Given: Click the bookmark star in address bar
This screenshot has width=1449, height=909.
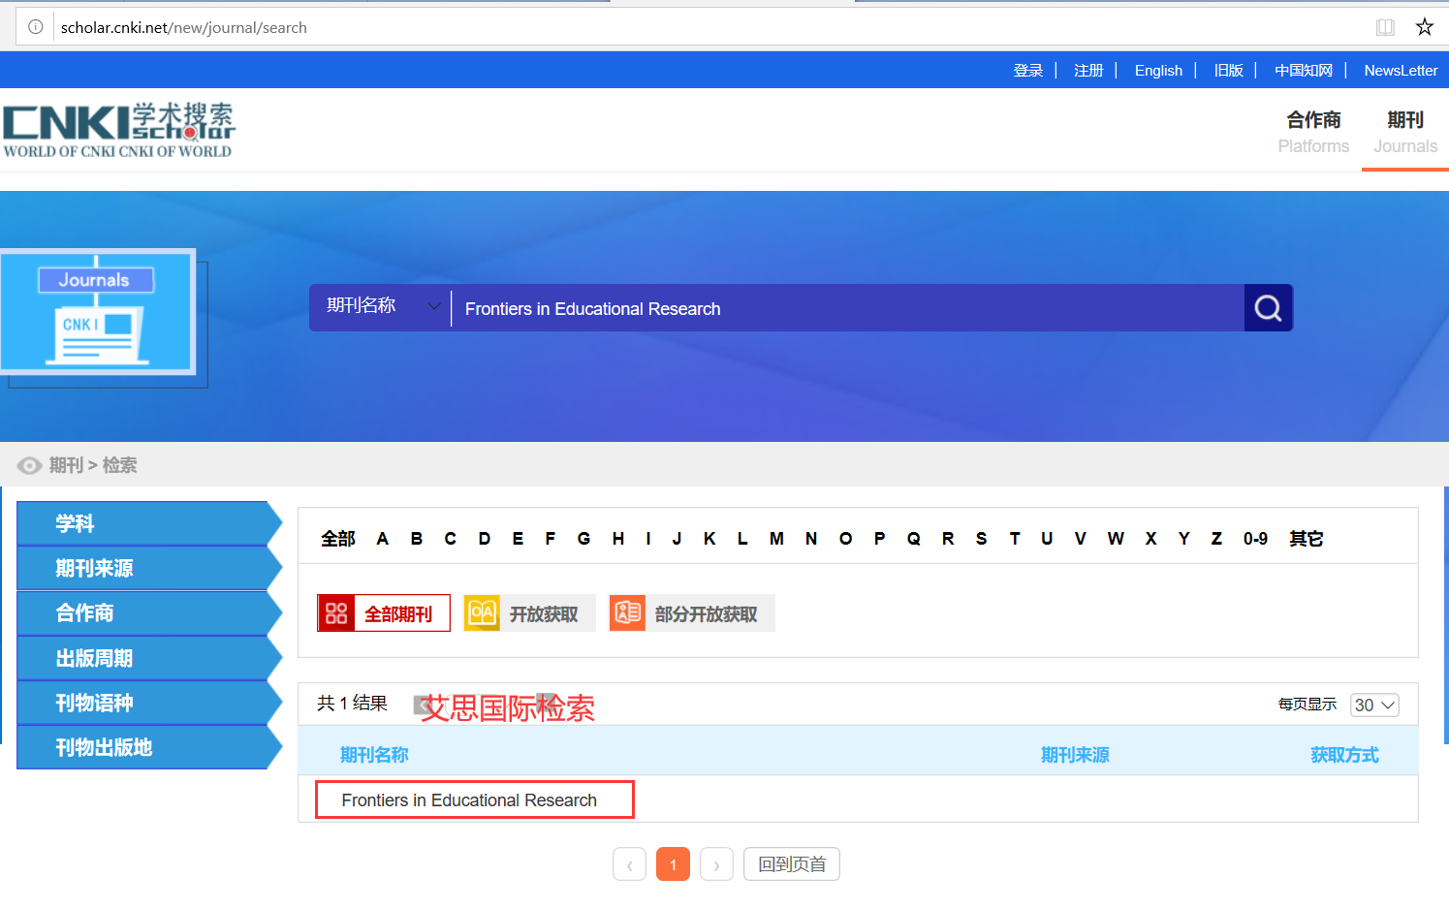Looking at the screenshot, I should point(1424,27).
